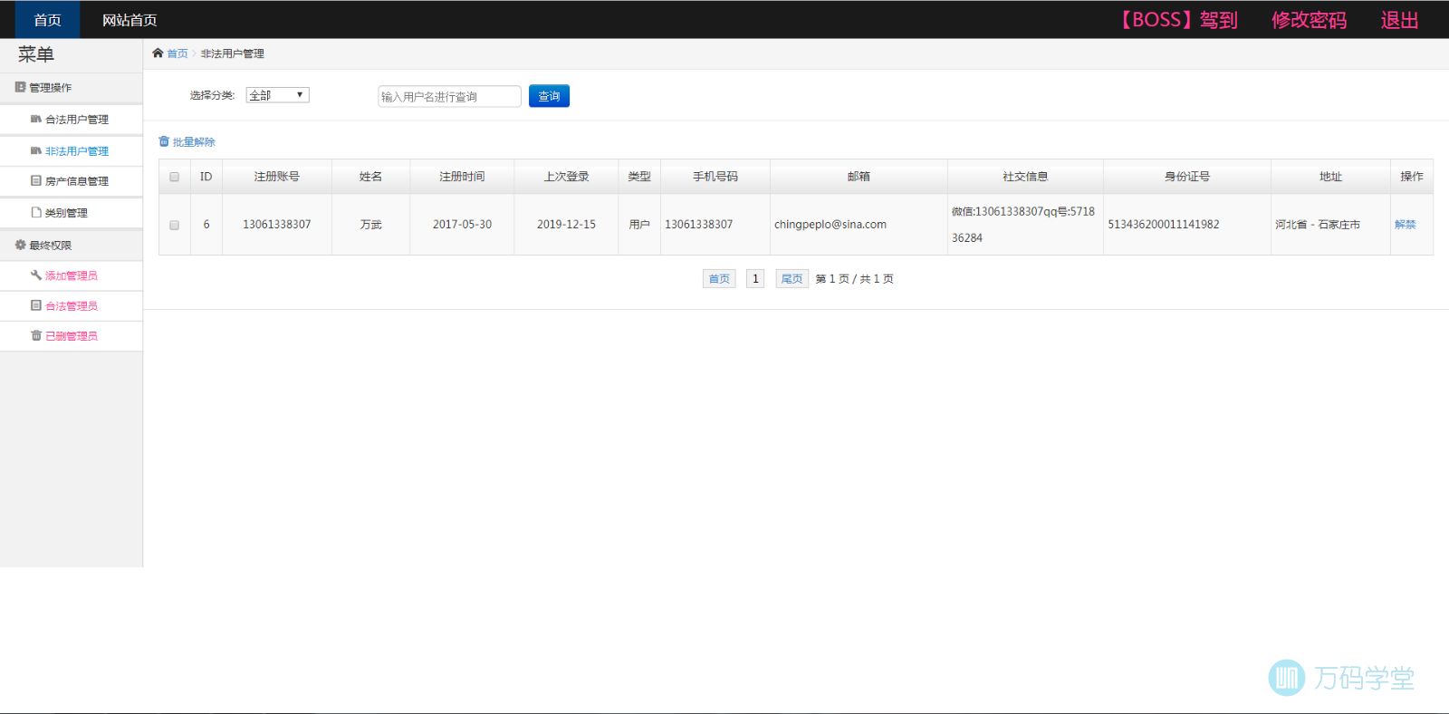Click the 管理操作 section icon

pos(20,88)
